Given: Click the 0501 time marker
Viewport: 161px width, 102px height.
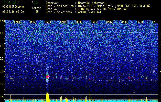Looking at the screenshot, I should [17, 22].
